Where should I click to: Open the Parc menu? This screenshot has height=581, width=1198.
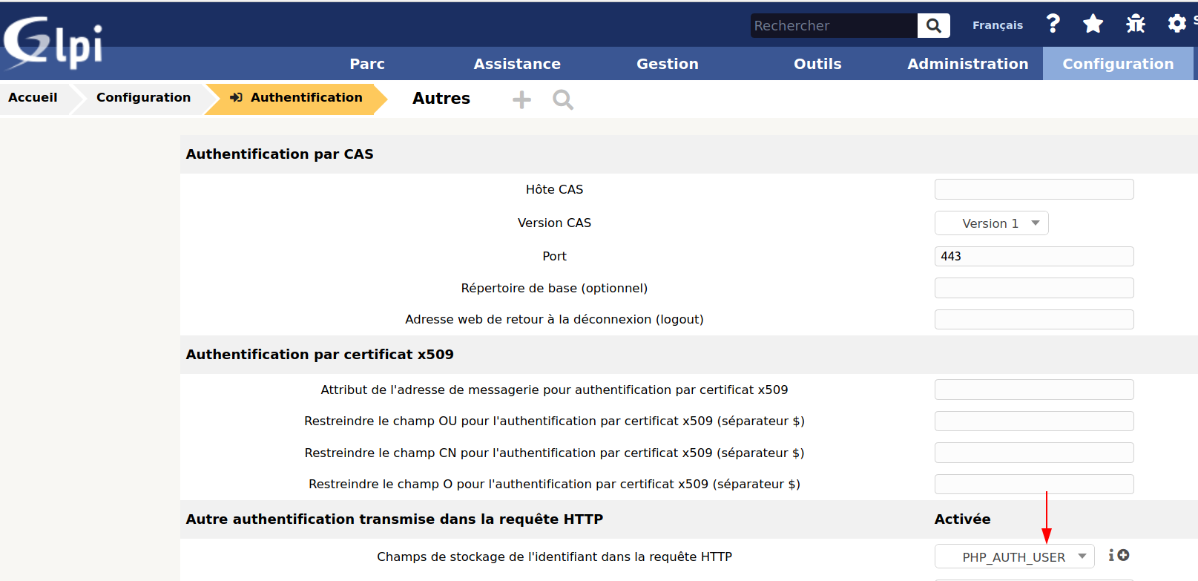tap(367, 64)
